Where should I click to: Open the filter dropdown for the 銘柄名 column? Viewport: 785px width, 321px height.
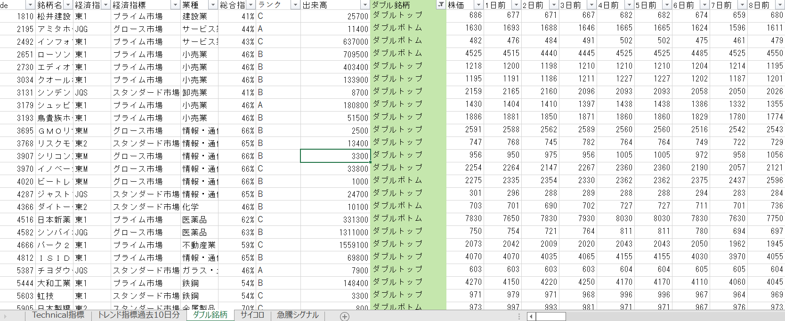68,5
